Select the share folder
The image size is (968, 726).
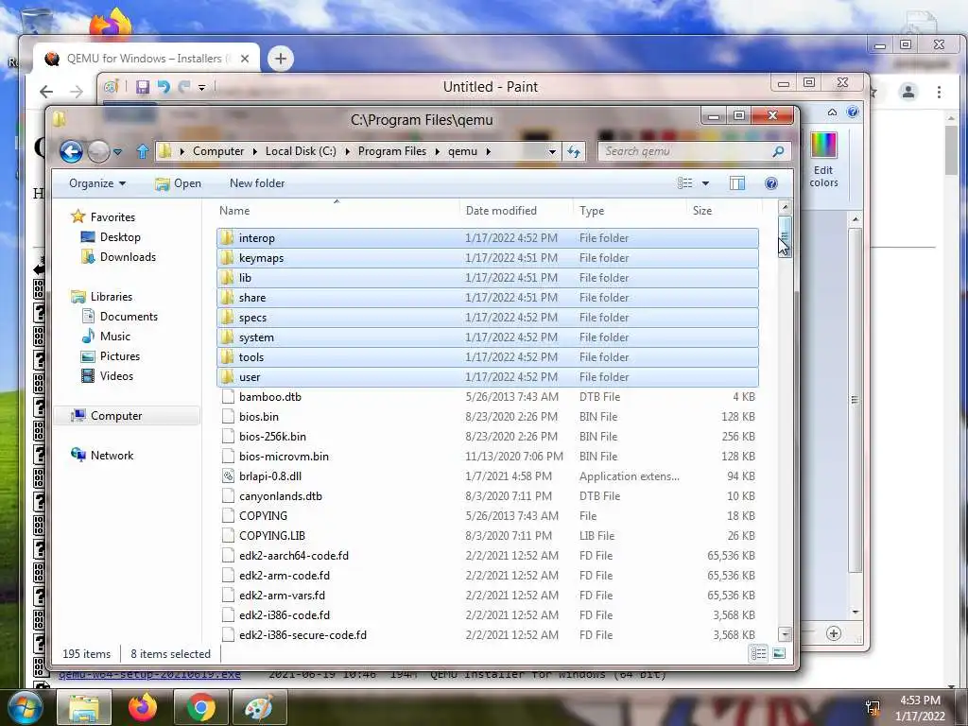(x=488, y=298)
